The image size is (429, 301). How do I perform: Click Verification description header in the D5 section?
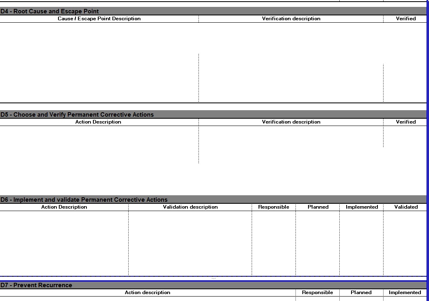click(x=291, y=122)
